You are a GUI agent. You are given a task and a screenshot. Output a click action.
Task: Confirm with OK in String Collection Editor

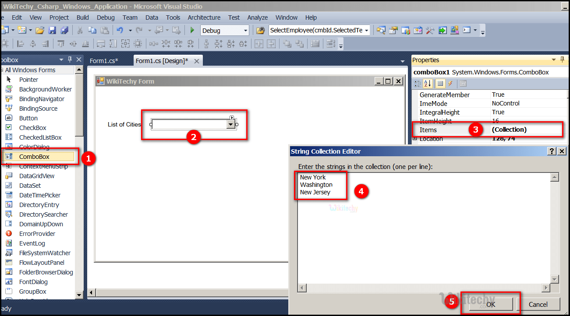tap(490, 304)
